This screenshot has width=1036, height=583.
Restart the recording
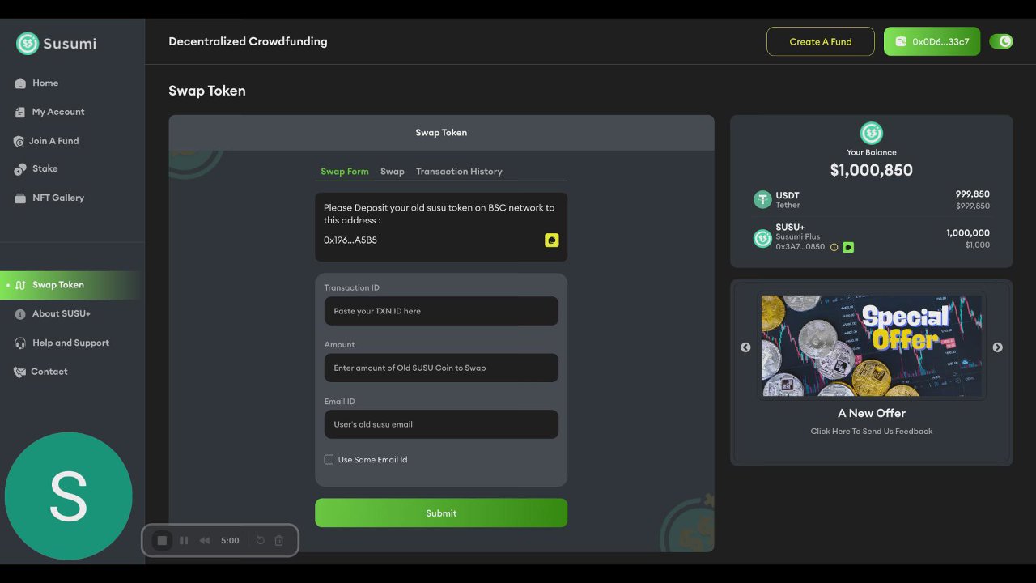point(260,540)
